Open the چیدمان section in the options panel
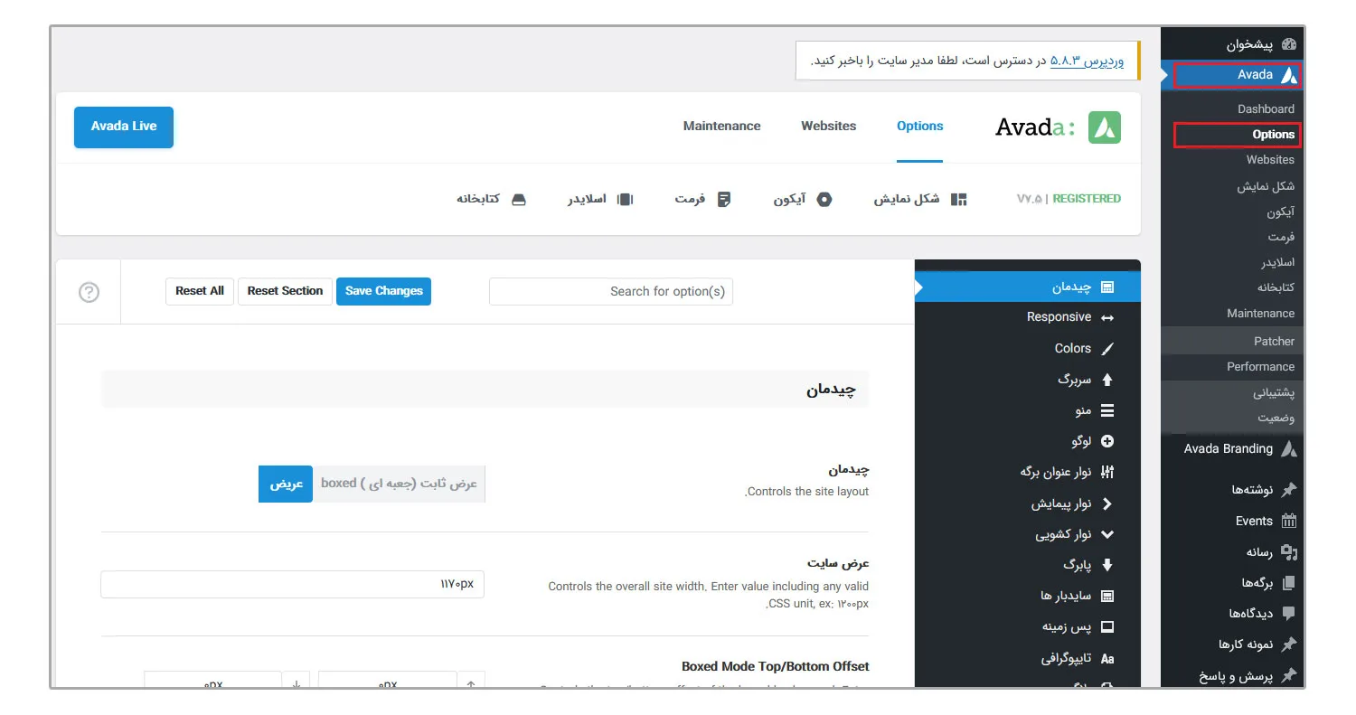1356x715 pixels. (1028, 287)
